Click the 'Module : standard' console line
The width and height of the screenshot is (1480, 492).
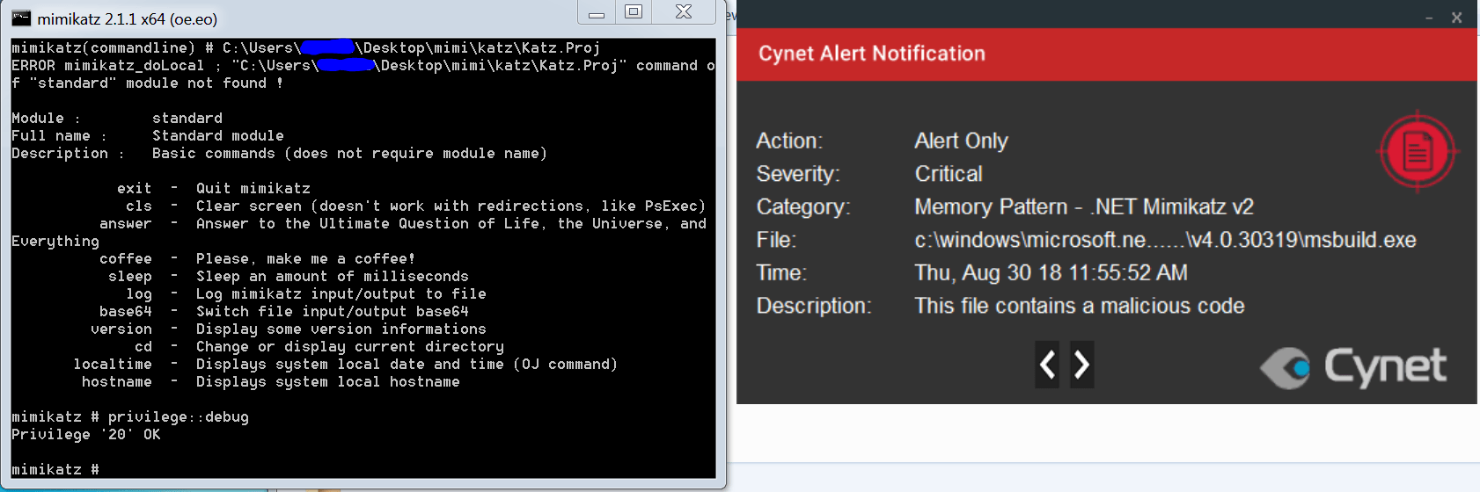pos(117,118)
